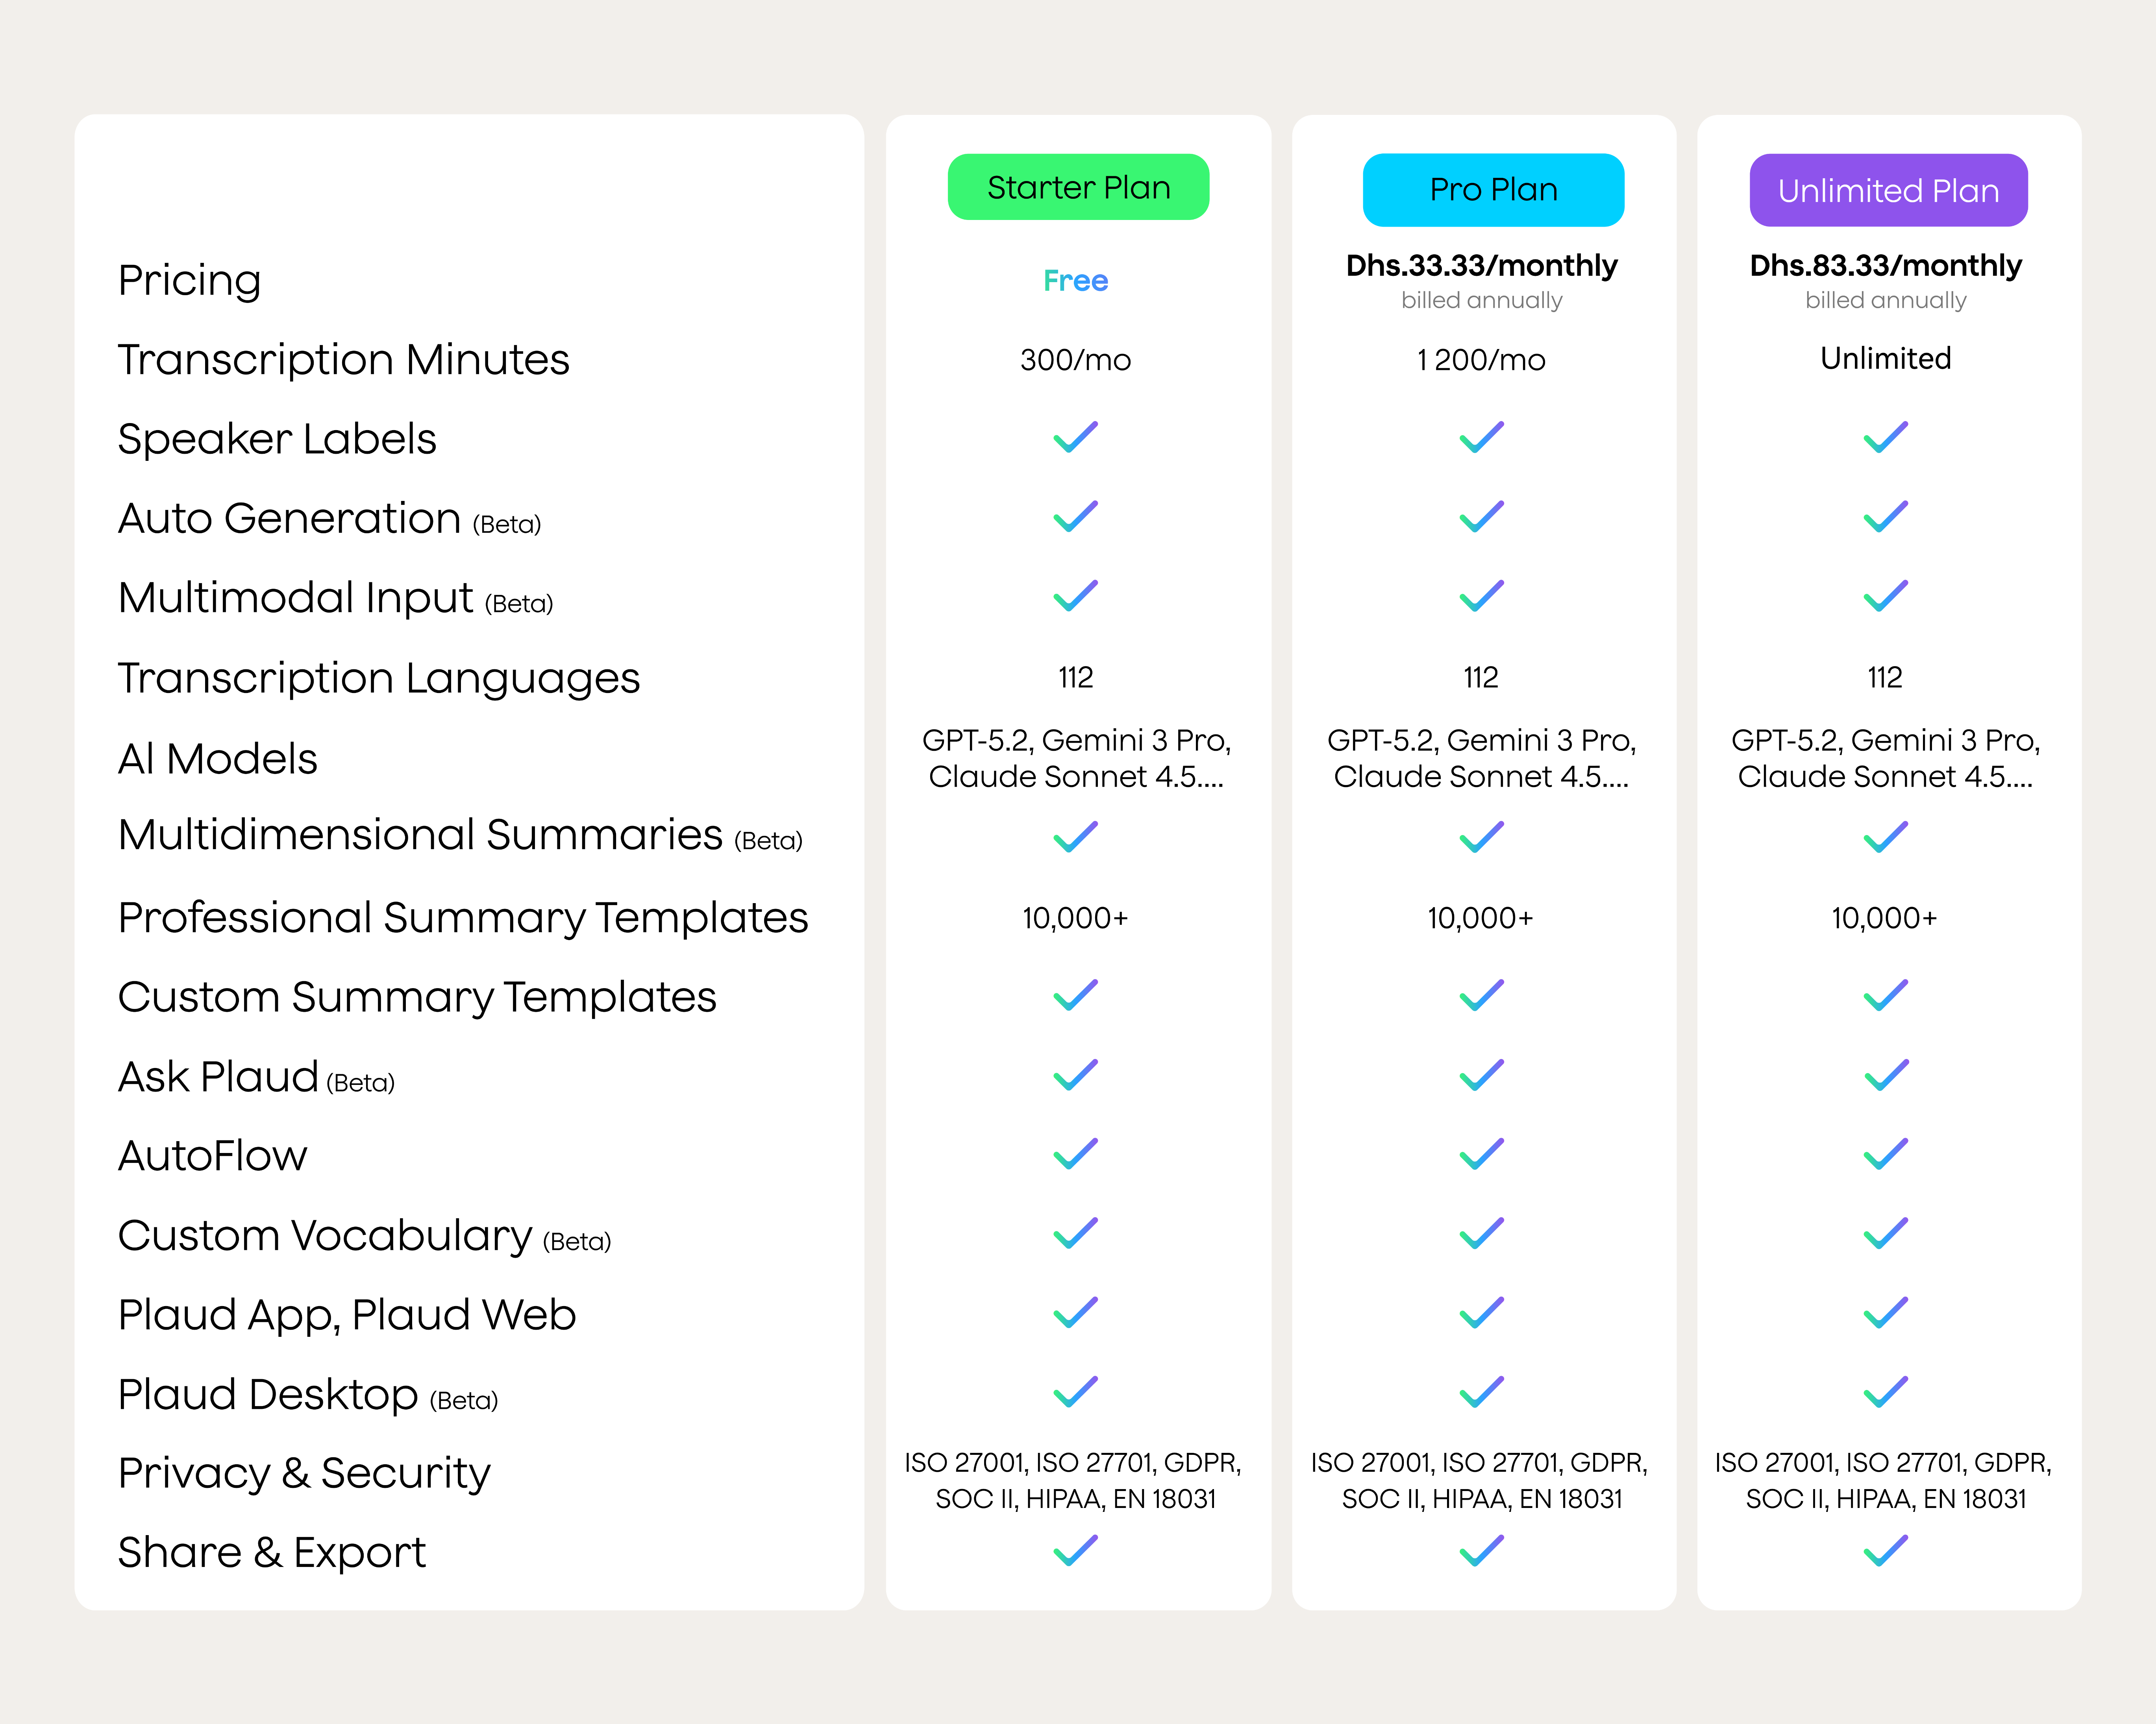The image size is (2156, 1724).
Task: Click the Dhs.33.33/monthly Pro price
Action: [1481, 266]
